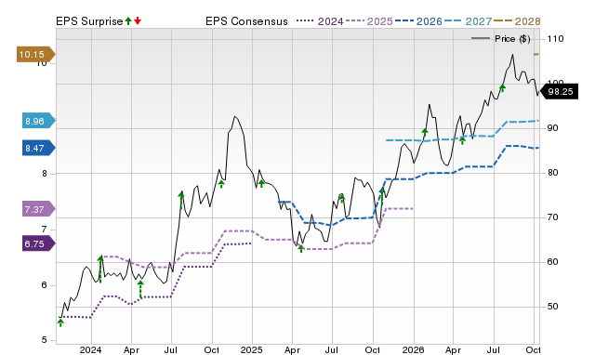The image size is (595, 355).
Task: Click the 7 label on the EPS axis
Action: click(x=45, y=230)
